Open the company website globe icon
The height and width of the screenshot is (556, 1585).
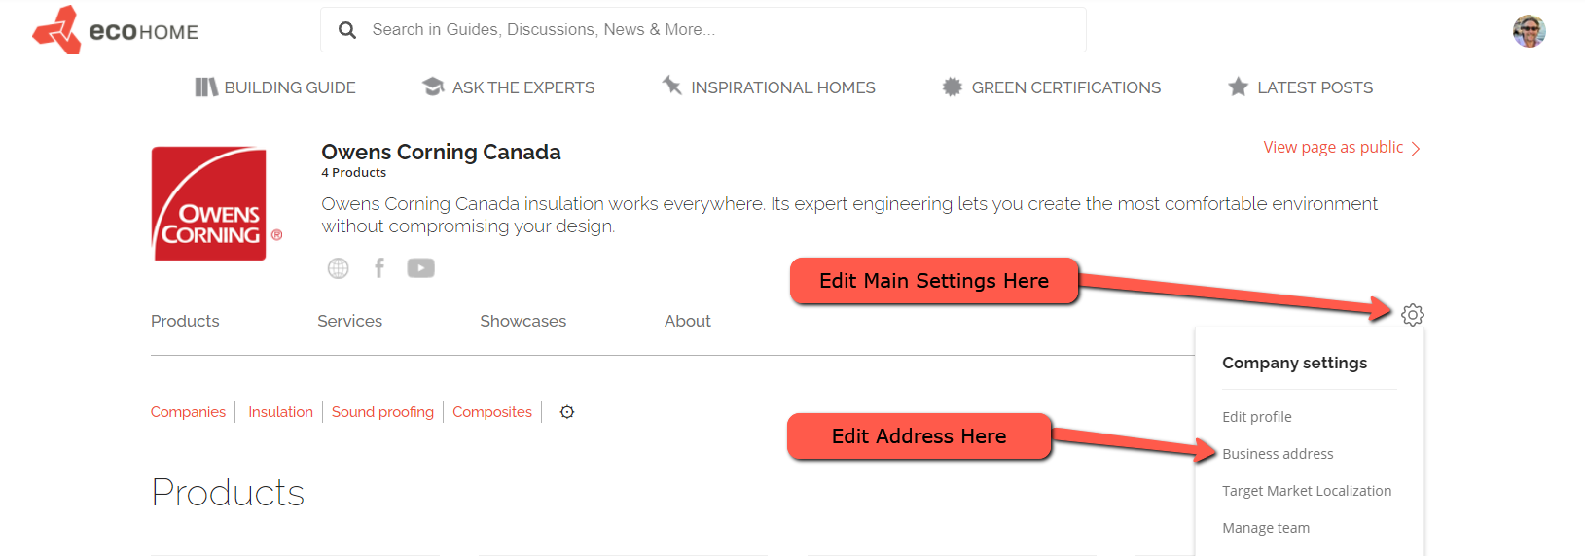tap(338, 268)
